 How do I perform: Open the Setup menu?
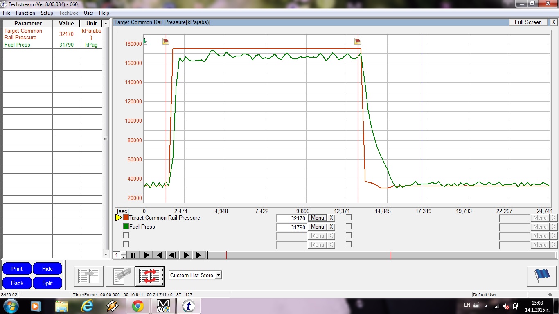[47, 13]
